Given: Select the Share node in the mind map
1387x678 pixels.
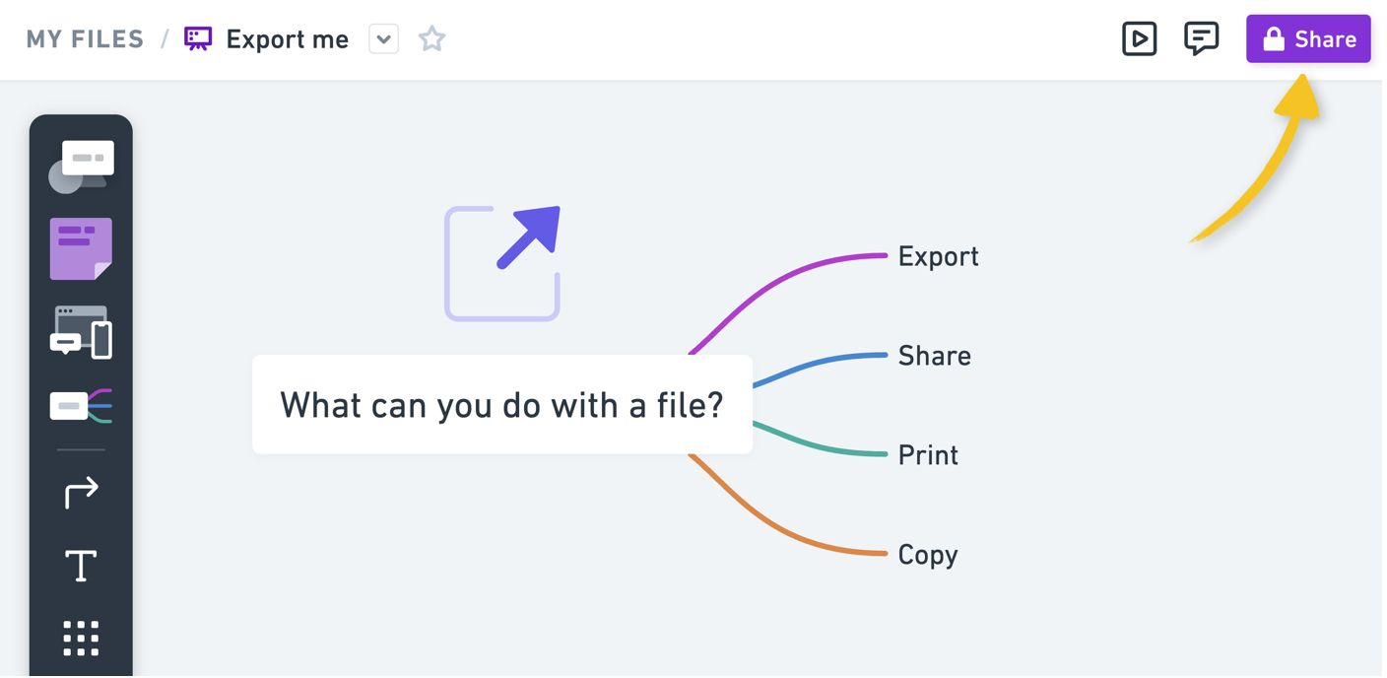Looking at the screenshot, I should point(934,356).
